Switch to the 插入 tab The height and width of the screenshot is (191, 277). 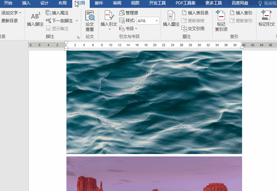[26, 3]
